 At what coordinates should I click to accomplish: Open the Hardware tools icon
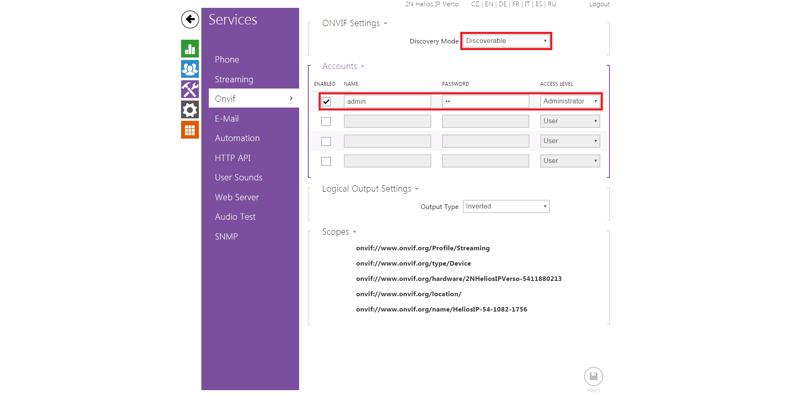click(190, 89)
